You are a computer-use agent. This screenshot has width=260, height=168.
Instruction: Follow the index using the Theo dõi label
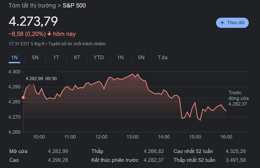tap(236, 23)
